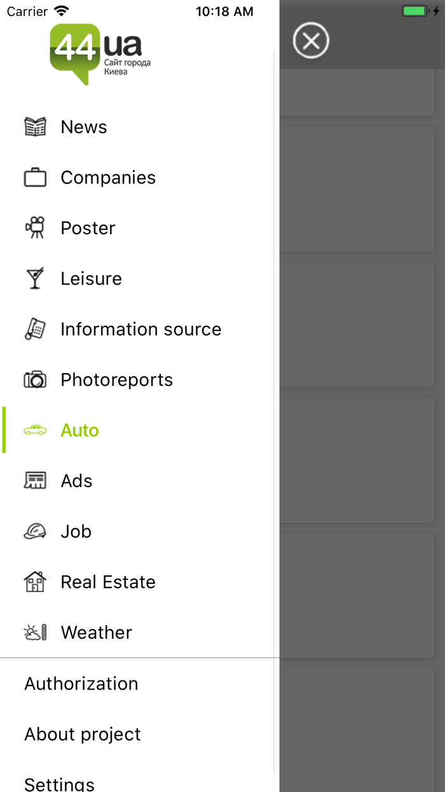The height and width of the screenshot is (792, 445).
Task: Tap the Ads board icon
Action: coord(35,481)
